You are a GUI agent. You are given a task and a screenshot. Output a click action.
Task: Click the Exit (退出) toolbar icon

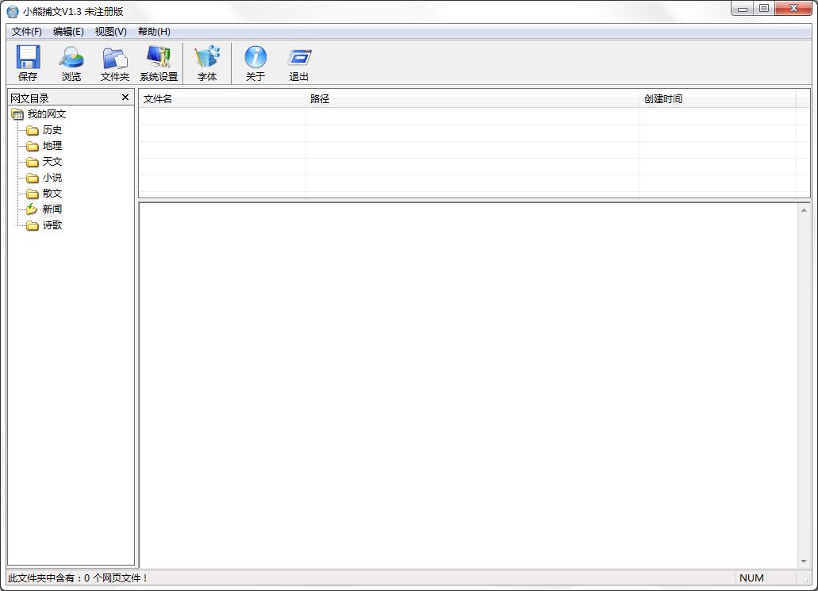[x=299, y=63]
